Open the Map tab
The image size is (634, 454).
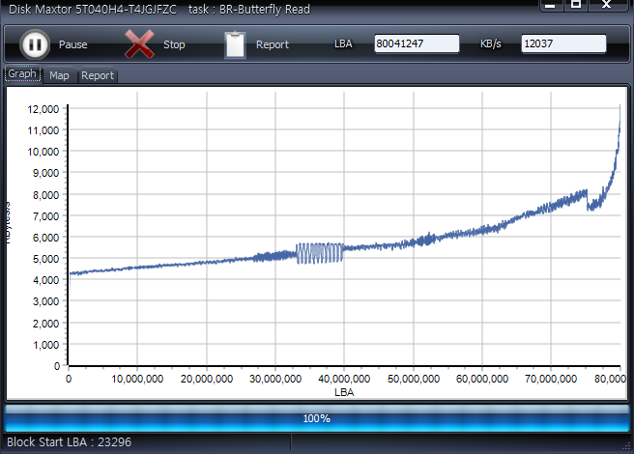(x=60, y=75)
